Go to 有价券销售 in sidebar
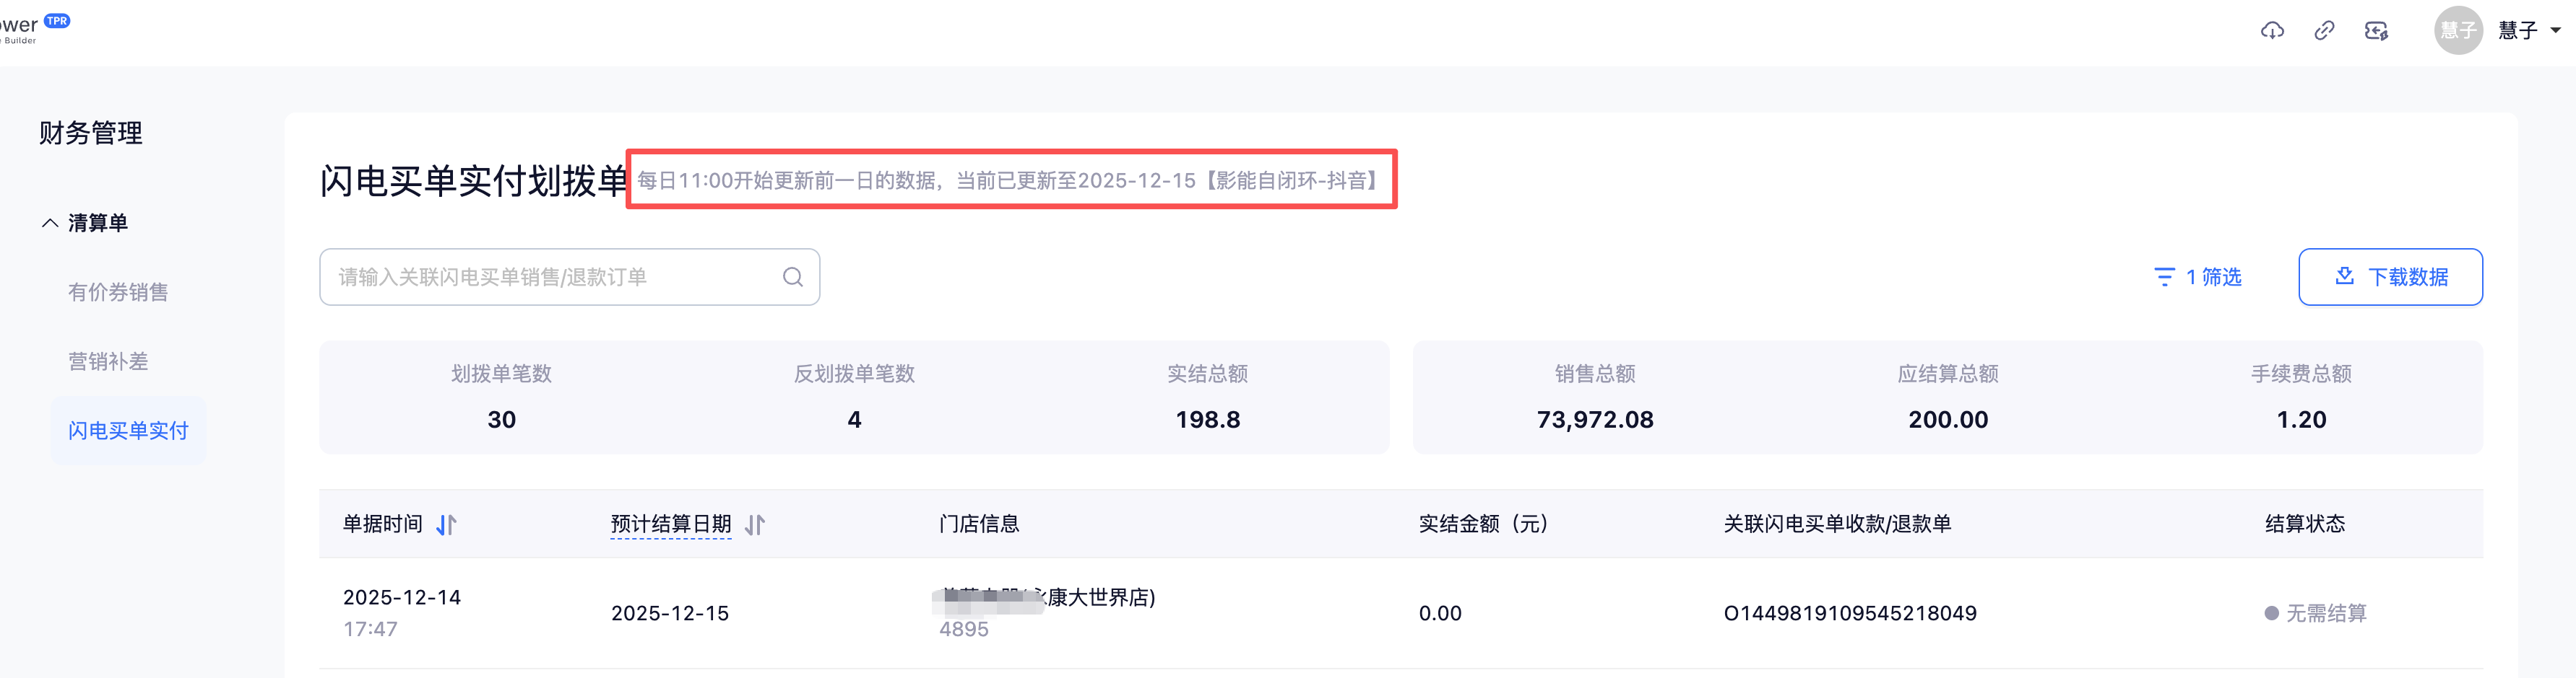 point(118,293)
